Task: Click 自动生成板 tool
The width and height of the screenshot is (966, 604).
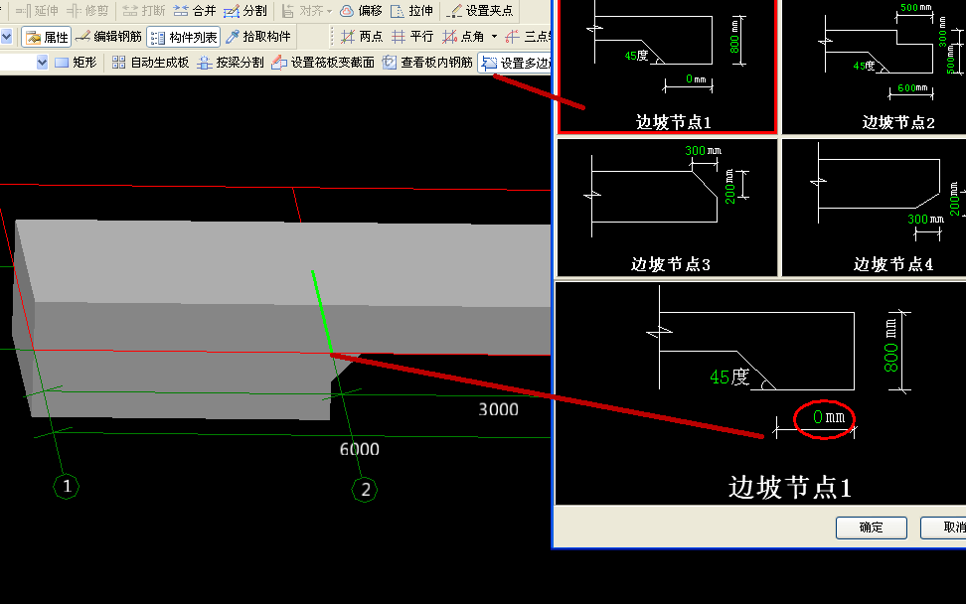Action: [x=151, y=63]
